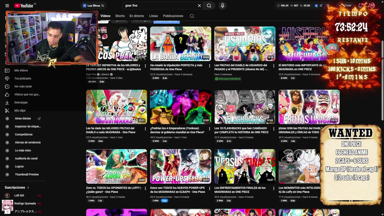Open the notifications bell
The height and width of the screenshot is (216, 384).
click(361, 5)
